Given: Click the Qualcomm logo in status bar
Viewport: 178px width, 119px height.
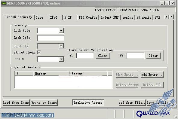Looking at the screenshot, I should (153, 114).
